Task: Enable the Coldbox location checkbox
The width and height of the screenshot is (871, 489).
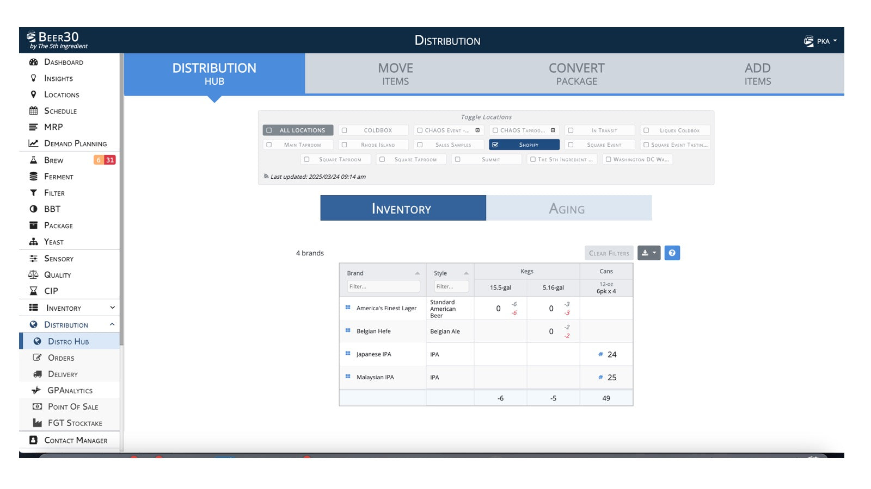Action: click(x=345, y=130)
